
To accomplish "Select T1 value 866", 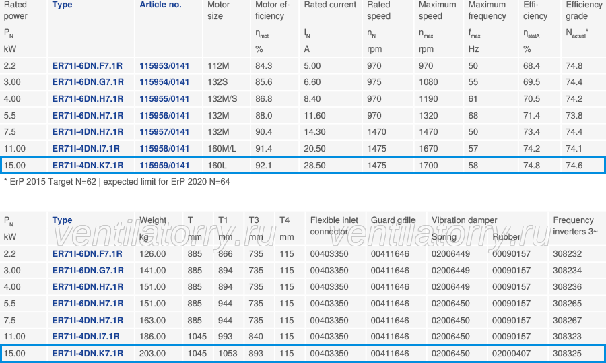I will tap(226, 254).
